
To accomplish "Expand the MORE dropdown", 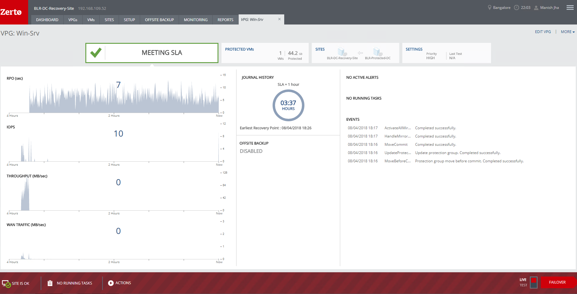I will 568,32.
